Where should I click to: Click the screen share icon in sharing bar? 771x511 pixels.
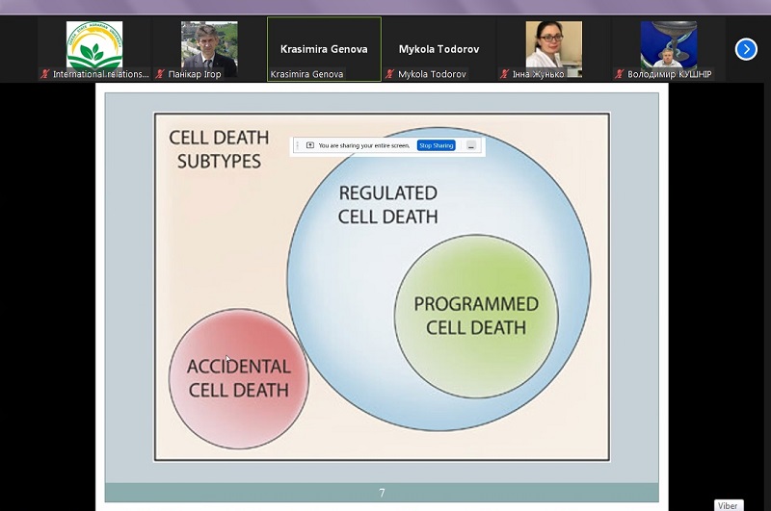coord(310,145)
